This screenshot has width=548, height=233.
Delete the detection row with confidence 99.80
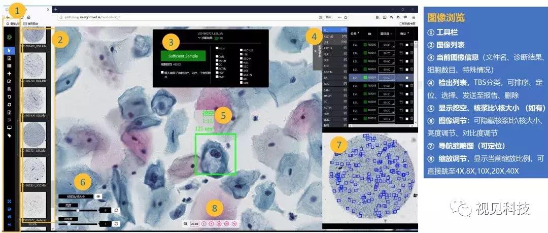coord(412,45)
